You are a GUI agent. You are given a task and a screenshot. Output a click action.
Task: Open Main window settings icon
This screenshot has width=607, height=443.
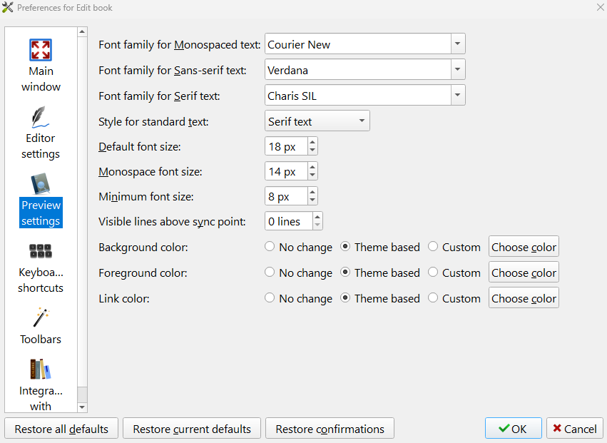[x=41, y=50]
